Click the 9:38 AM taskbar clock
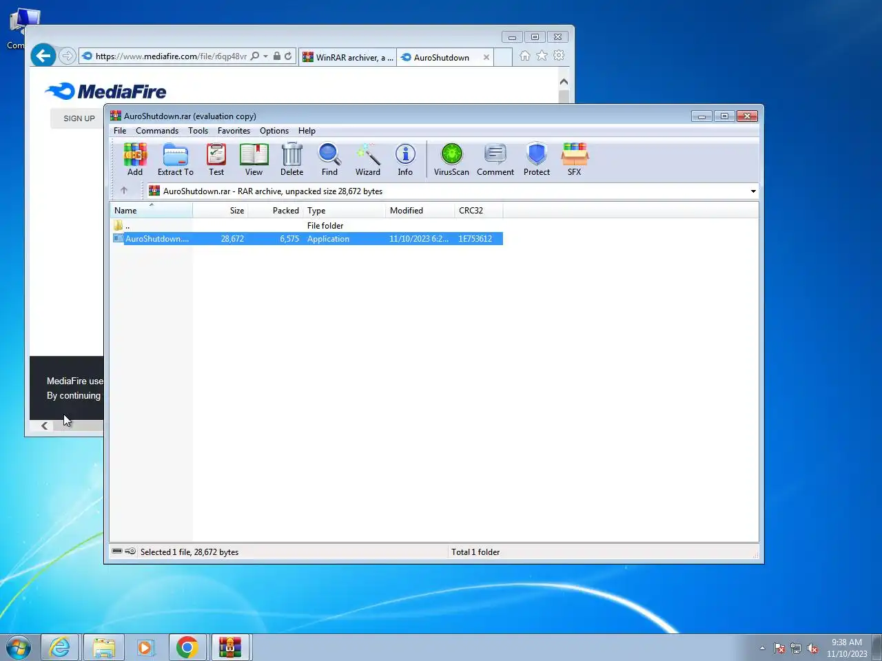The image size is (882, 661). tap(847, 648)
